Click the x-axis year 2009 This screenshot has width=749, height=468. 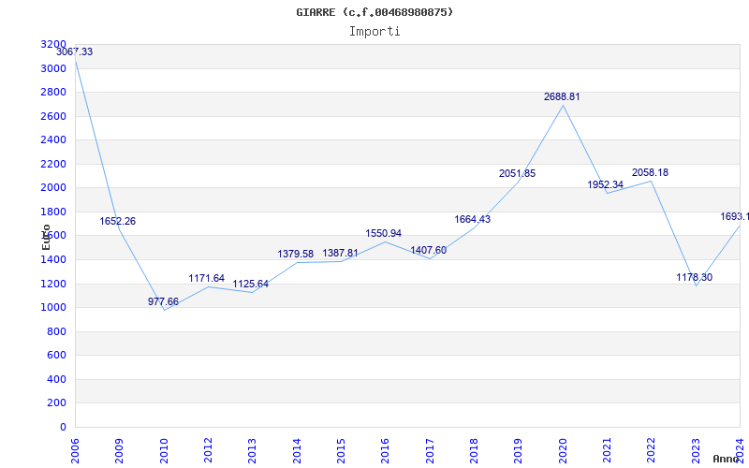click(x=120, y=451)
